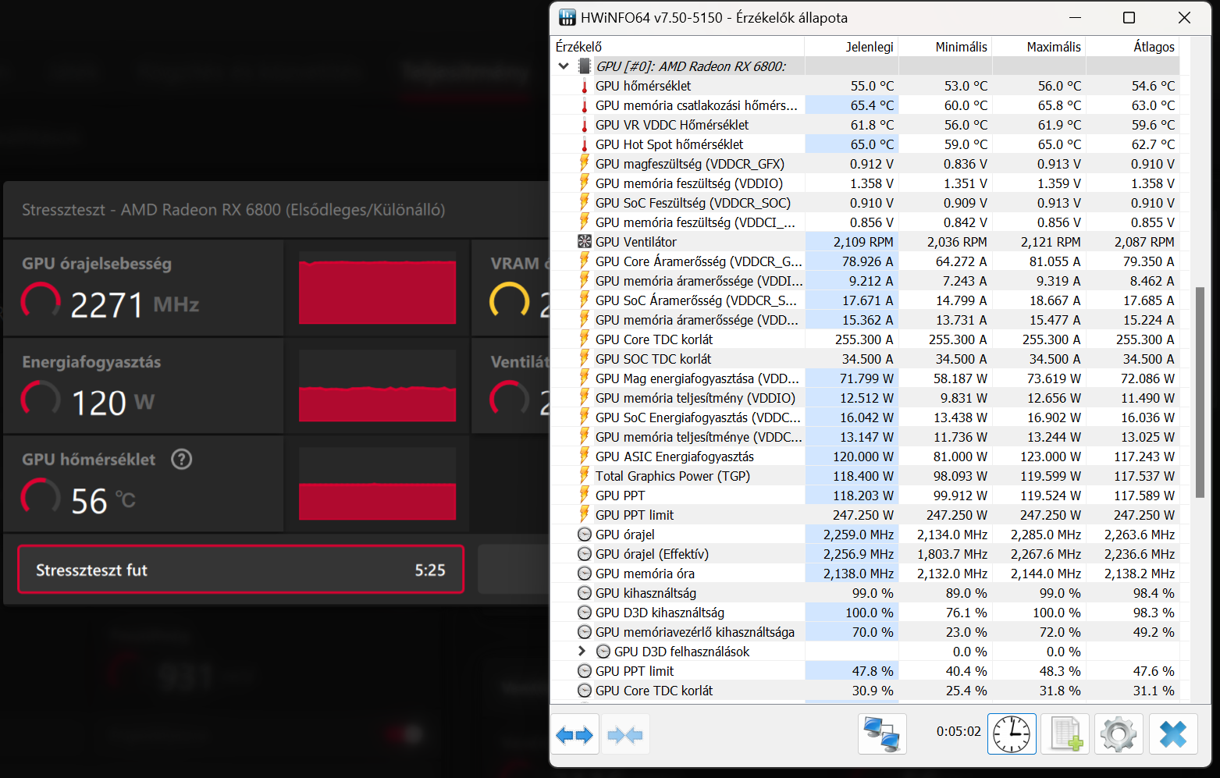Click the lightning icon of Total Graphics Power row
1220x778 pixels.
pos(585,475)
